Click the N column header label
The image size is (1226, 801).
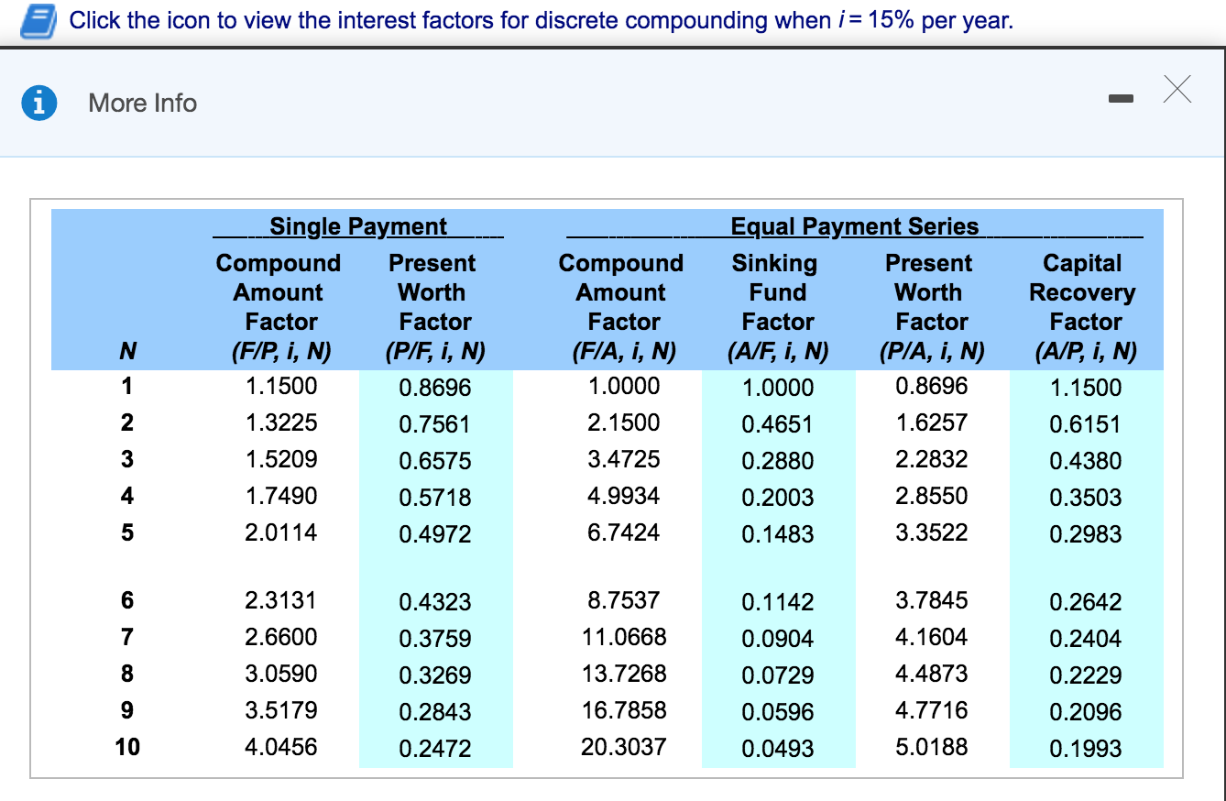126,350
